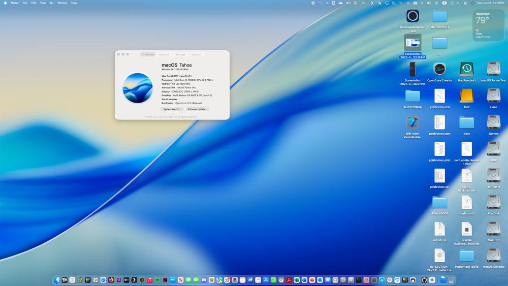Select macOS Tahoe Test drive icon
Image resolution: width=508 pixels, height=286 pixels.
(493, 69)
